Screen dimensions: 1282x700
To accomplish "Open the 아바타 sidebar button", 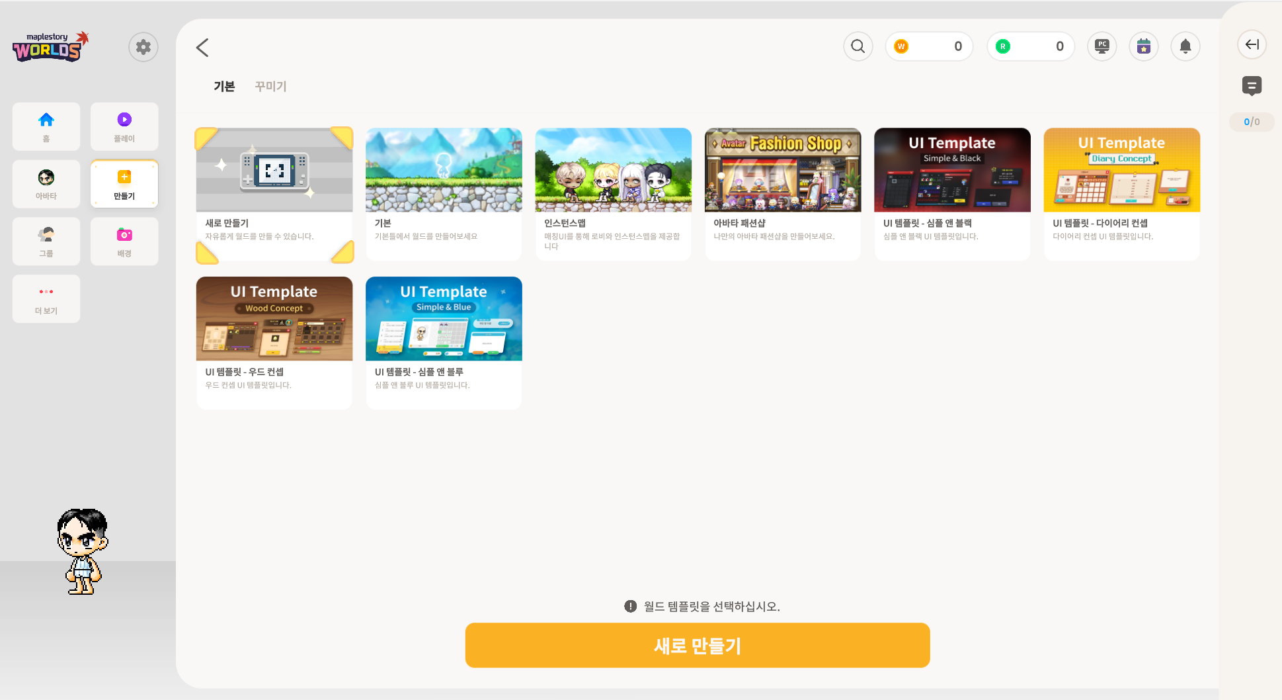I will tap(46, 184).
